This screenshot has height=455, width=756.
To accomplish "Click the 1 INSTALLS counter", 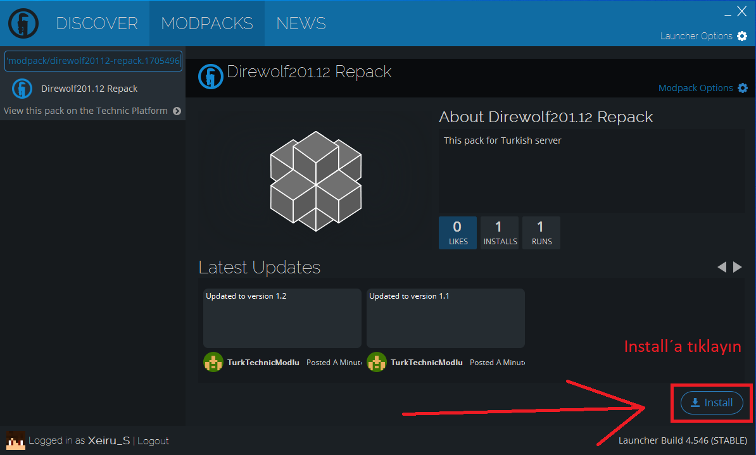I will pos(500,233).
